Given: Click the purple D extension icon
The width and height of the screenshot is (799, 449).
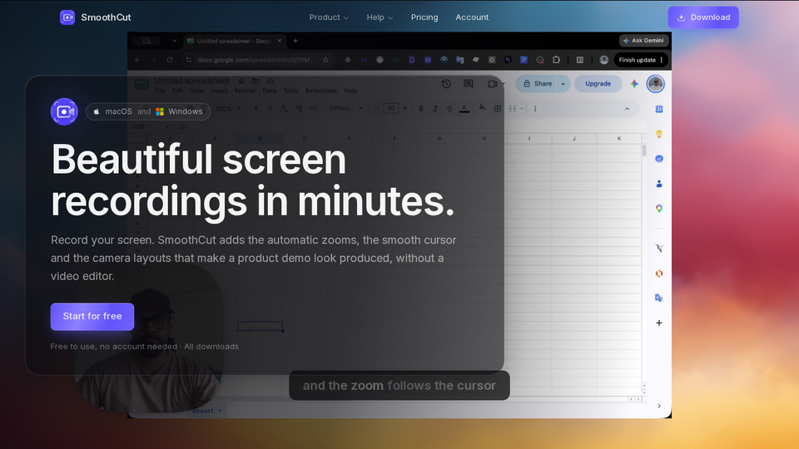Looking at the screenshot, I should [x=412, y=60].
